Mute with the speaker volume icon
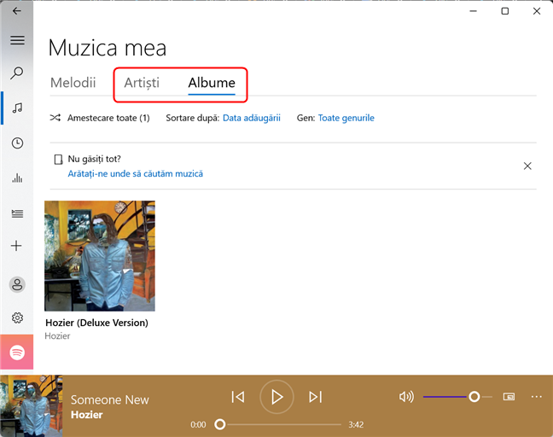Image resolution: width=553 pixels, height=437 pixels. [x=406, y=397]
